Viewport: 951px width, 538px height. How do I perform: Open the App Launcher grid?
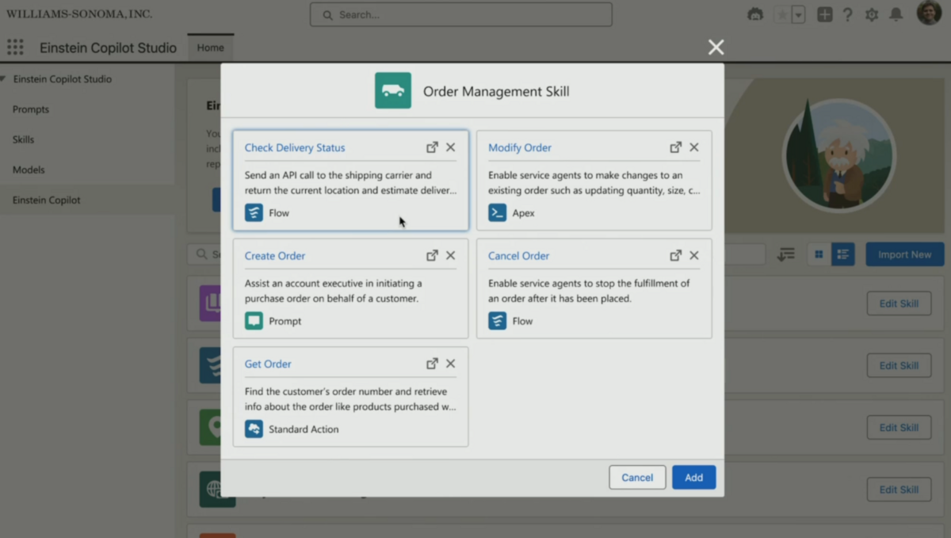[15, 48]
